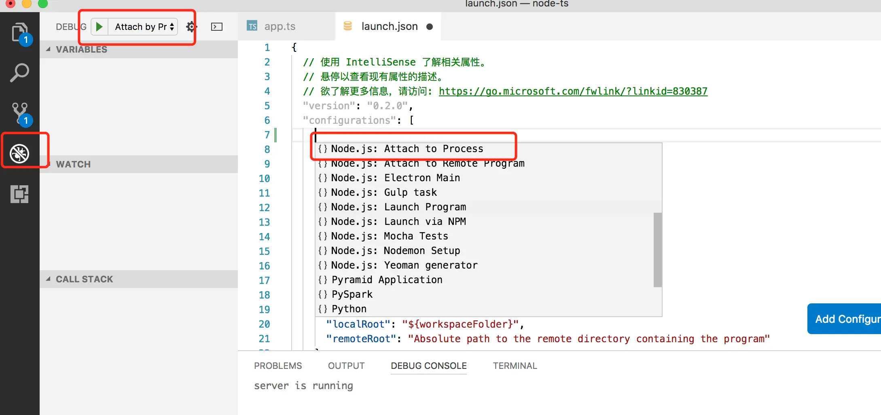Click the snippet icon beside Mocha Tests
This screenshot has width=881, height=415.
point(323,236)
